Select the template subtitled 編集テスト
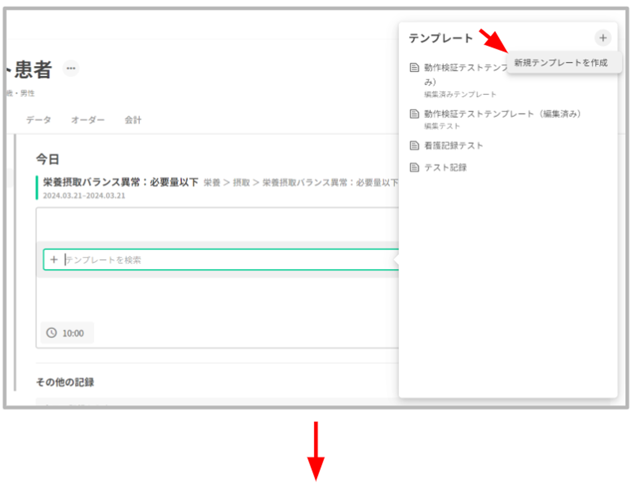This screenshot has height=486, width=631. pos(502,114)
